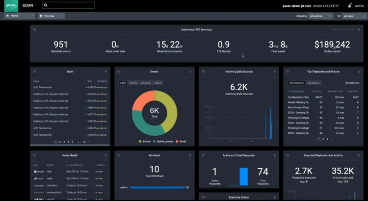Switch to Severity tab in Events panel
Screen dimensions: 368x201
[x=133, y=83]
